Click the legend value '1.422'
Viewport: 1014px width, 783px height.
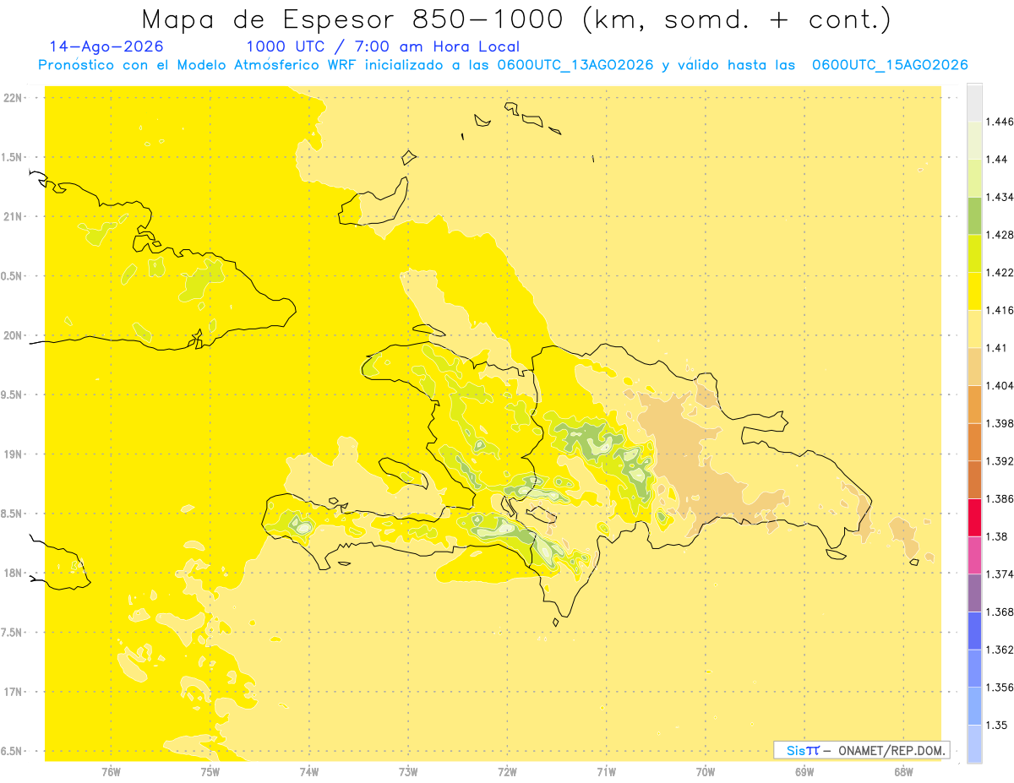click(1000, 273)
